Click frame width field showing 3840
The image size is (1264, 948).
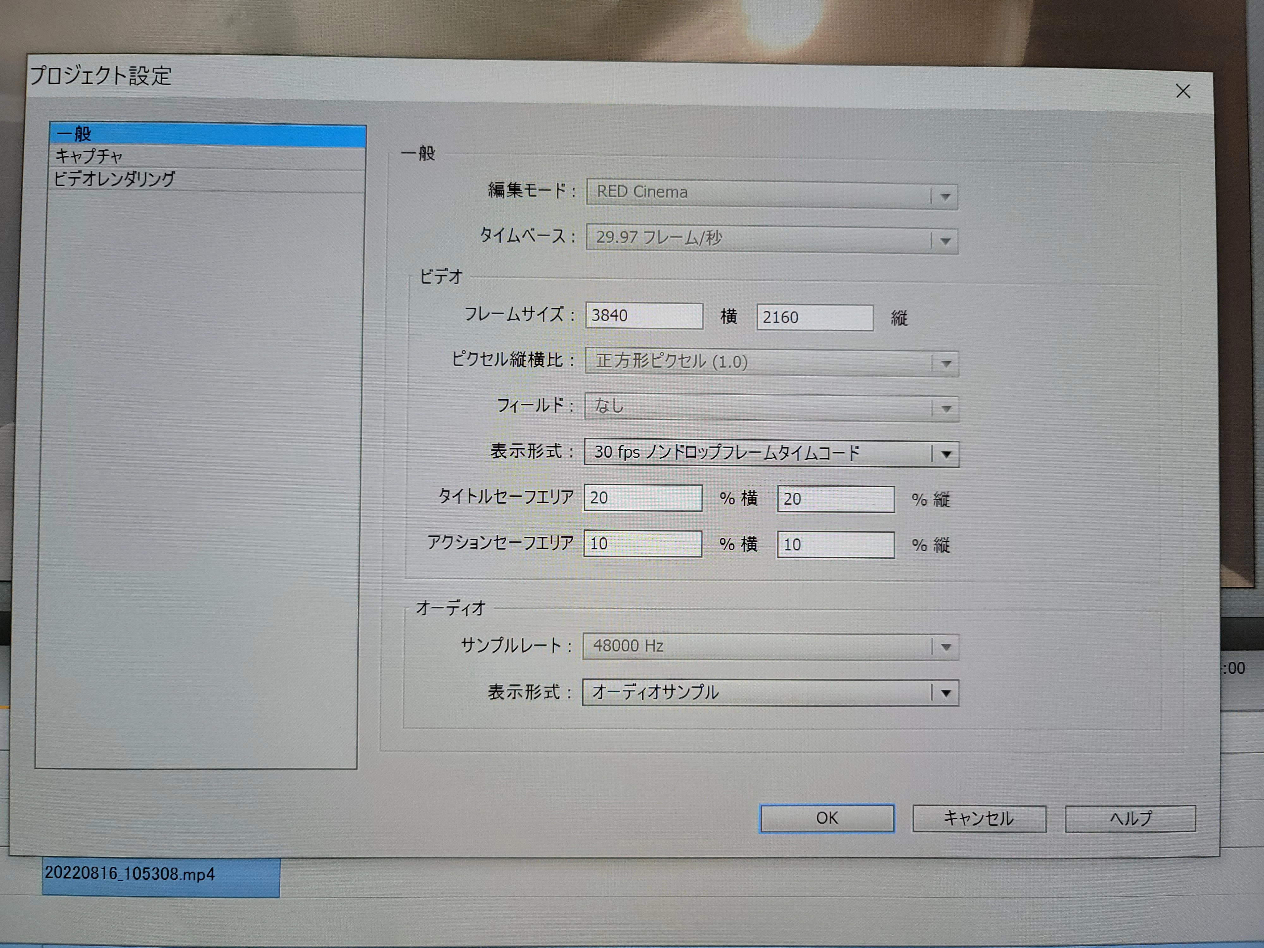pyautogui.click(x=643, y=316)
